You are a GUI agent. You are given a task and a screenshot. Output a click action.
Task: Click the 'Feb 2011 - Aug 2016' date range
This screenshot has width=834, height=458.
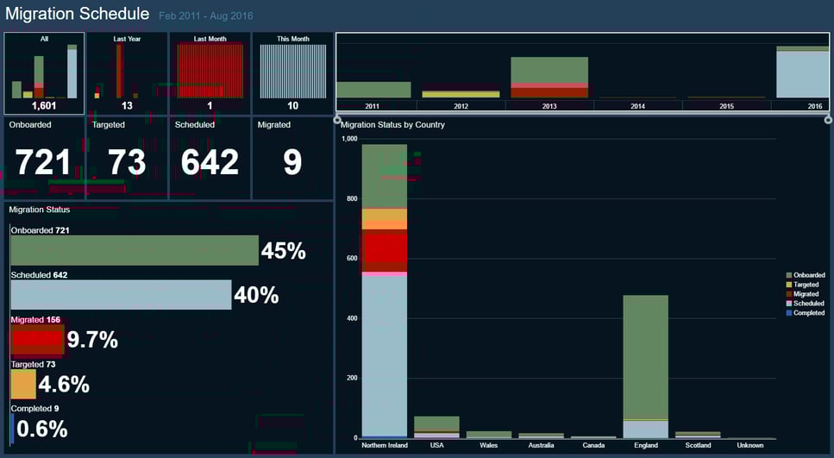pyautogui.click(x=206, y=16)
